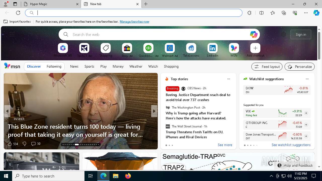
Task: Open Feed layout options
Action: pyautogui.click(x=267, y=67)
